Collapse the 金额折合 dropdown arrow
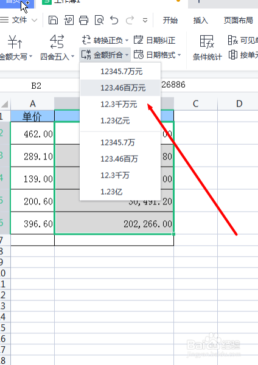The height and width of the screenshot is (365, 258). click(127, 55)
